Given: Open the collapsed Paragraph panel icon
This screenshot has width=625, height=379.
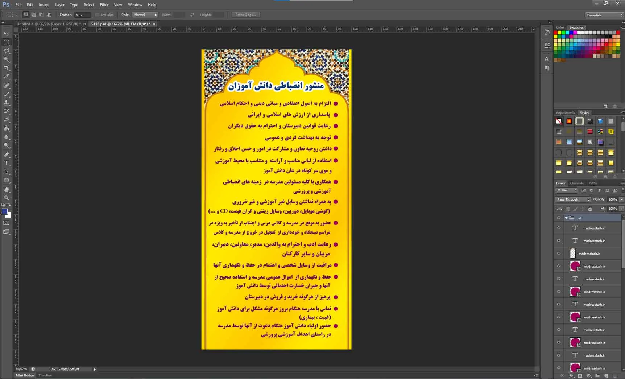Looking at the screenshot, I should pos(547,68).
